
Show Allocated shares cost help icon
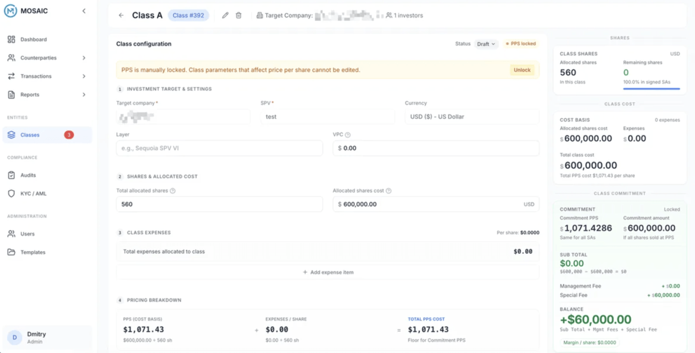tap(388, 191)
